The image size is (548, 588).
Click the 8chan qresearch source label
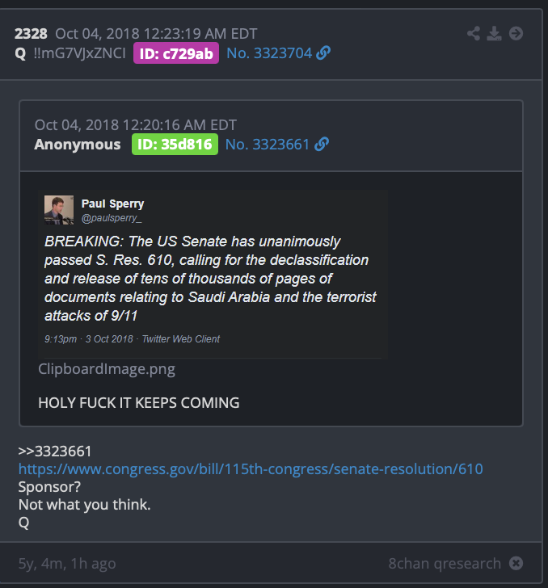(445, 563)
